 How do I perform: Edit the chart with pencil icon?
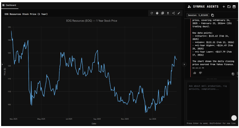(x=179, y=13)
